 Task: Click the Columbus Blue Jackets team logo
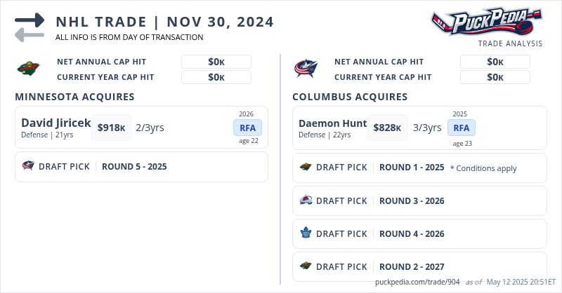tap(306, 69)
